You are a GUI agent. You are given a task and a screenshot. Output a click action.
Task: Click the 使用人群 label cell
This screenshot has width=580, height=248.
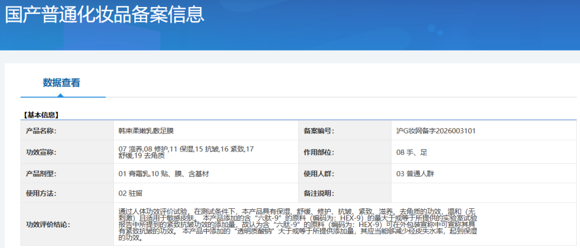click(x=318, y=174)
